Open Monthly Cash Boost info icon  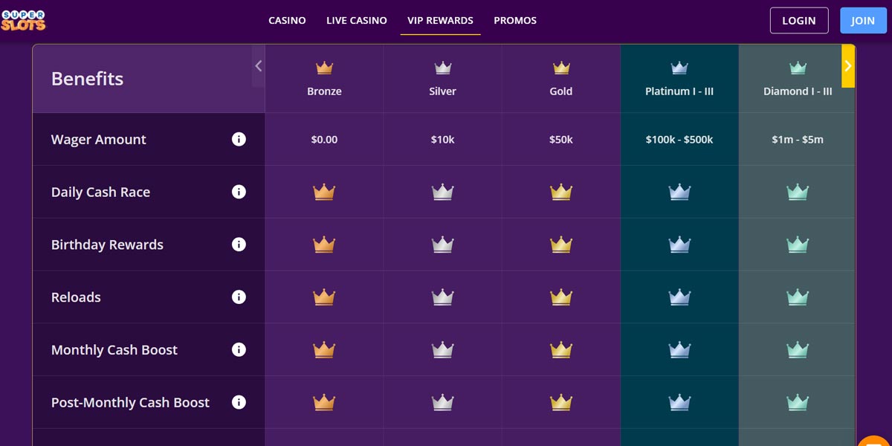[239, 349]
